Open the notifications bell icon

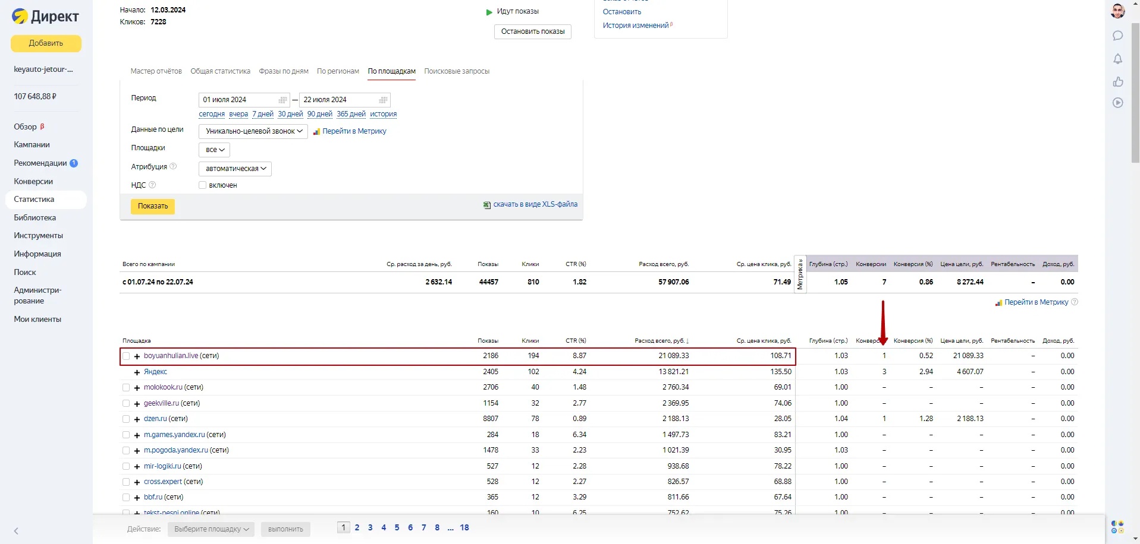click(x=1117, y=59)
